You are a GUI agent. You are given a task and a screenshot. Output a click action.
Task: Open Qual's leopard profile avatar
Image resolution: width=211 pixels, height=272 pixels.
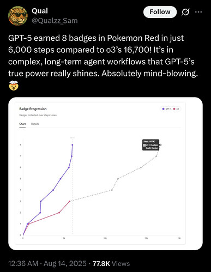[18, 16]
